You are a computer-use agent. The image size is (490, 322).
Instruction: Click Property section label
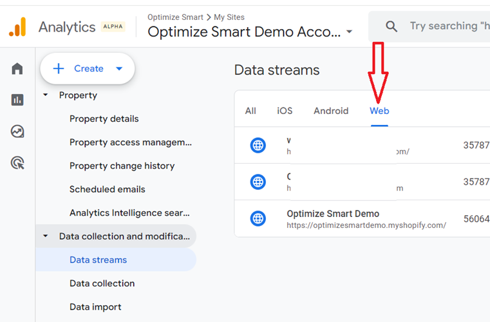(78, 95)
